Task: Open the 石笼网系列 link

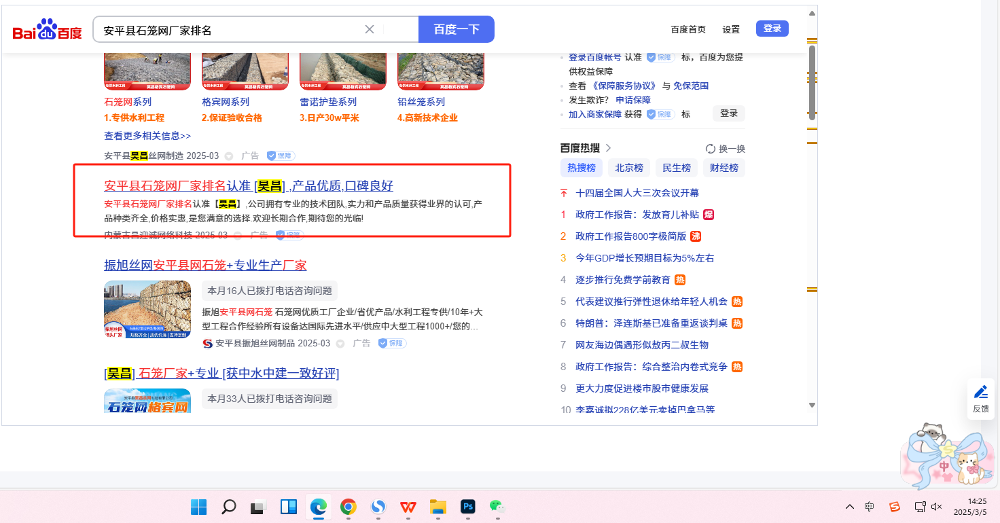Action: coord(128,102)
